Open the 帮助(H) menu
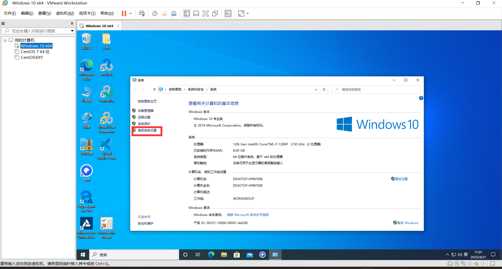This screenshot has height=269, width=502. click(107, 13)
